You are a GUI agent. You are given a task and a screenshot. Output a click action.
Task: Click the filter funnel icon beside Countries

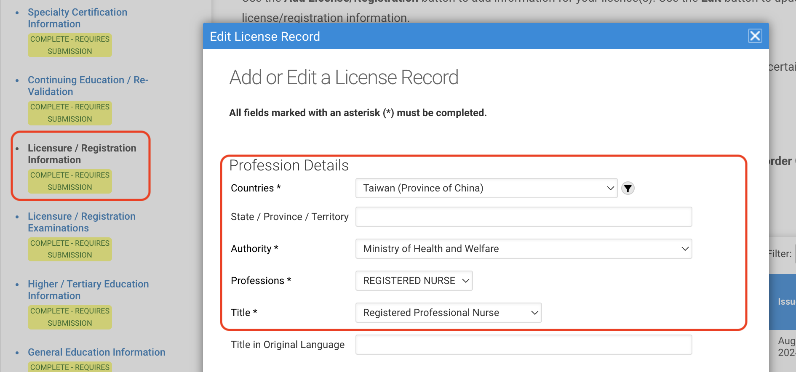click(628, 188)
